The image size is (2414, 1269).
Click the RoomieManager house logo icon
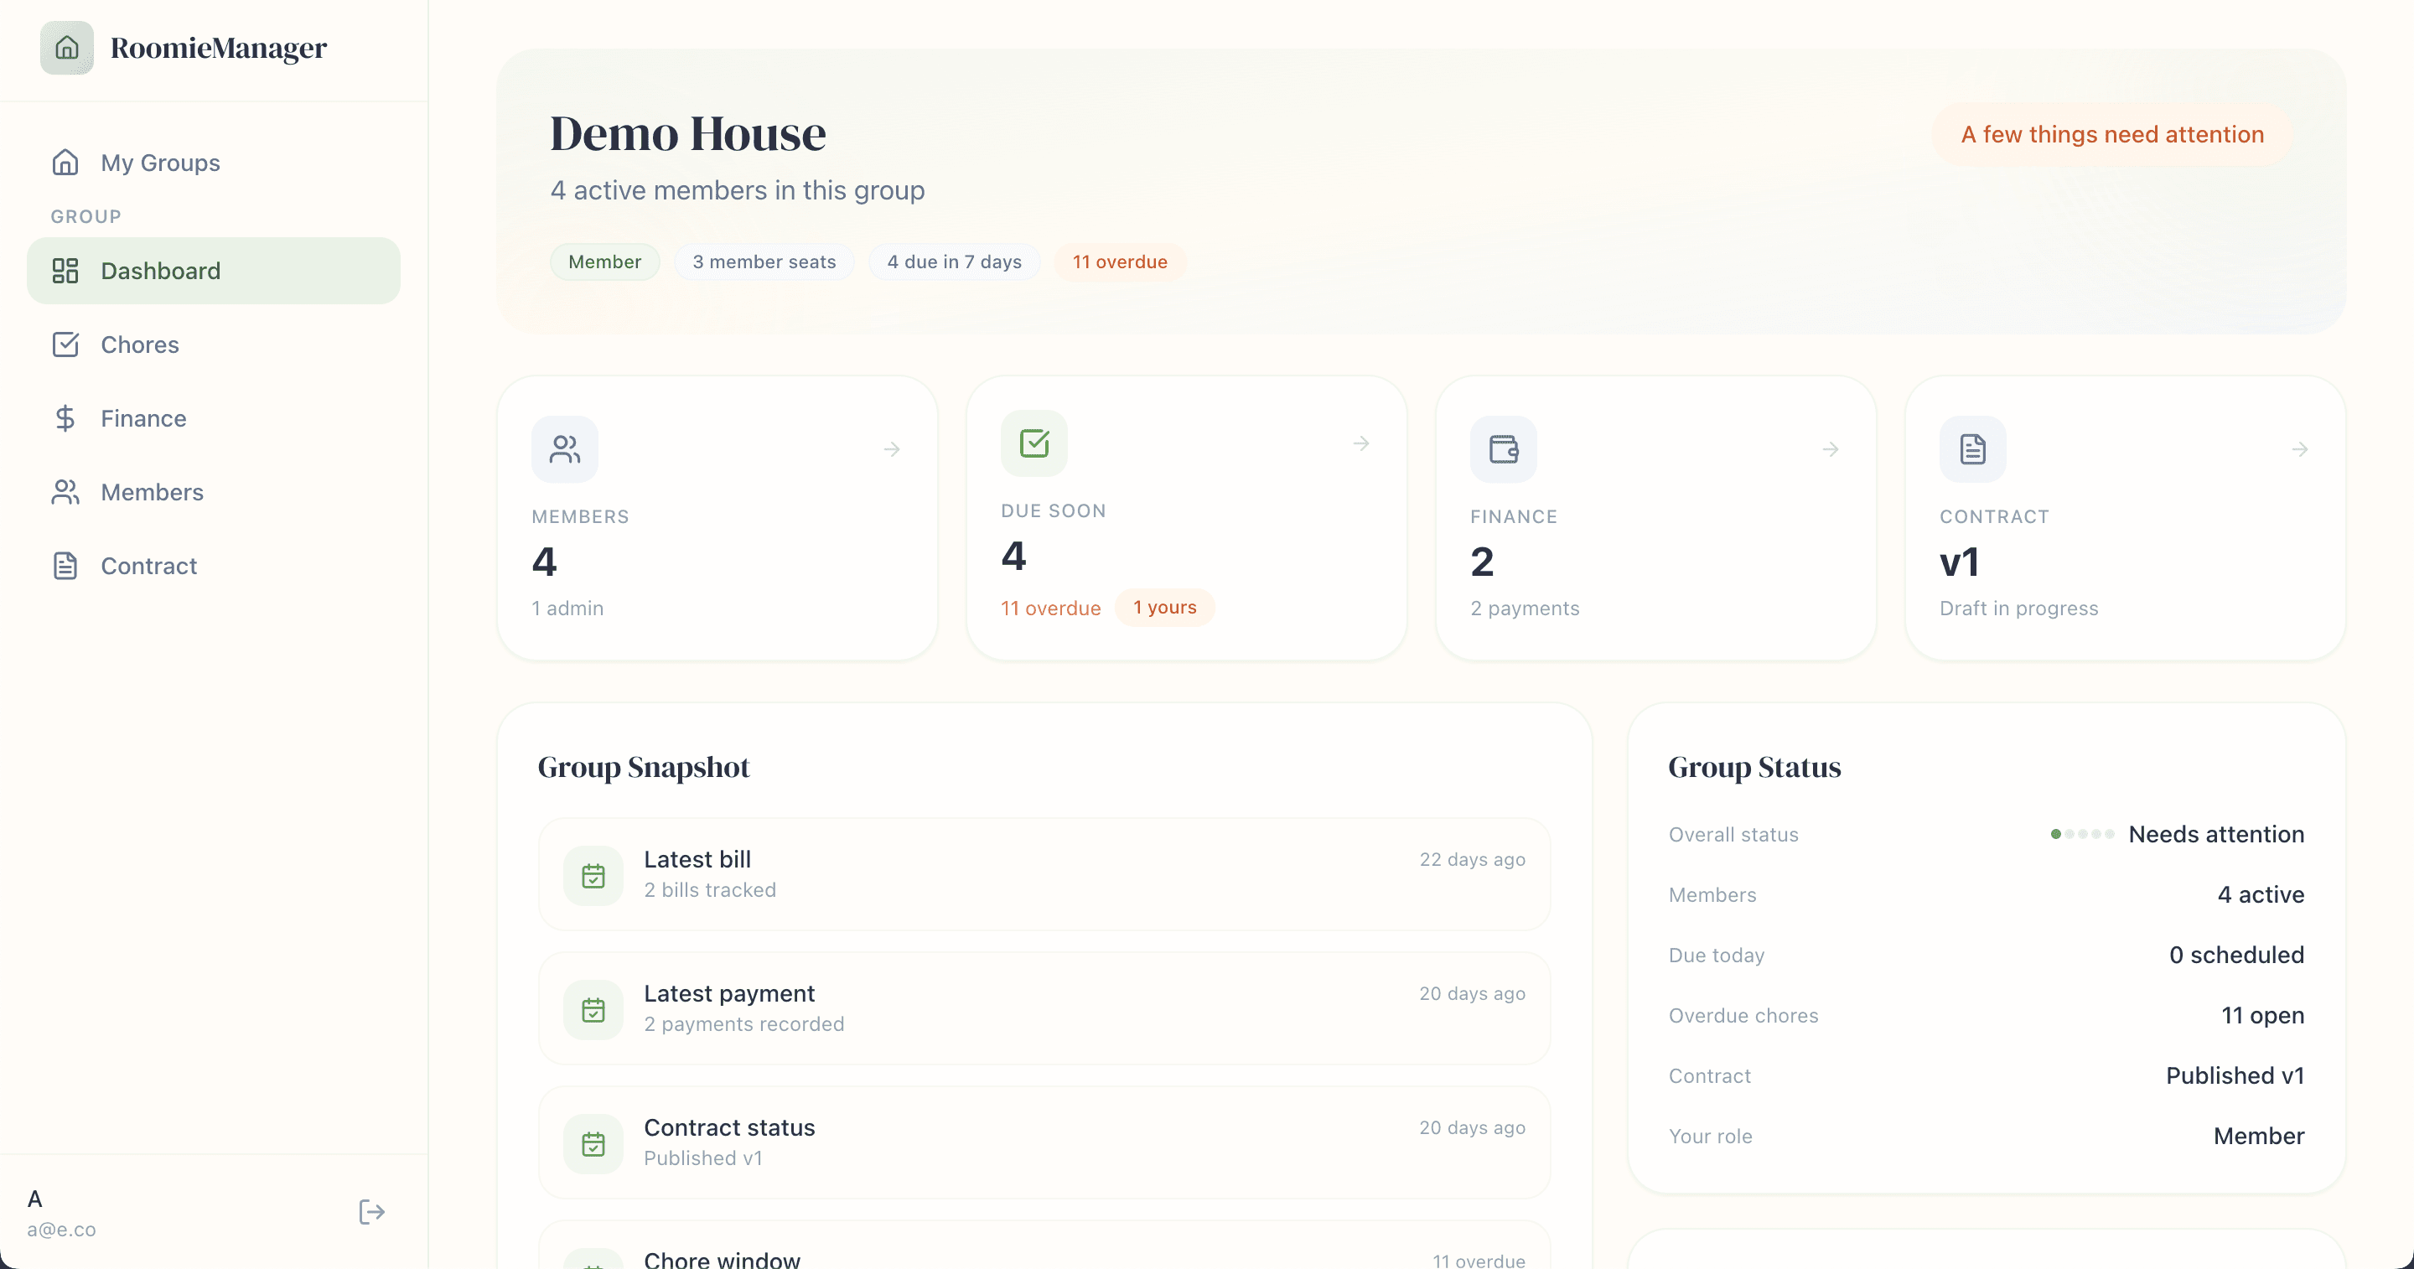tap(66, 48)
